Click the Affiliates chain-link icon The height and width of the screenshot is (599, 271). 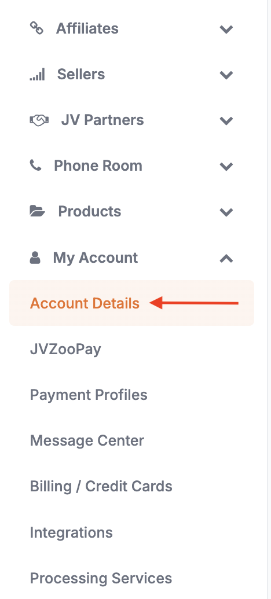tap(36, 28)
